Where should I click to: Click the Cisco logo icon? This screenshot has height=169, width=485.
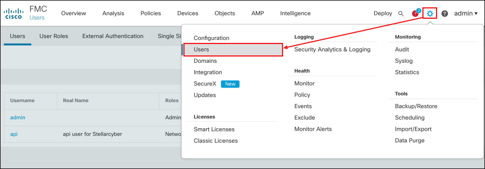(14, 14)
